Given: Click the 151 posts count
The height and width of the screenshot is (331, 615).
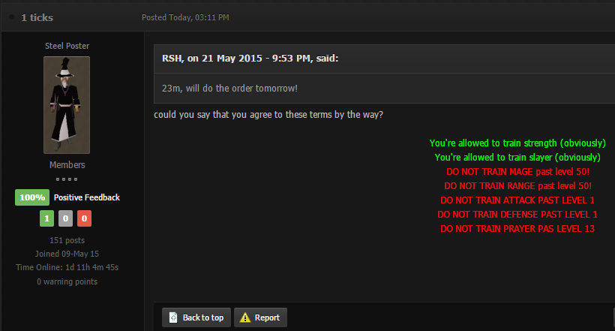Looking at the screenshot, I should click(x=67, y=240).
